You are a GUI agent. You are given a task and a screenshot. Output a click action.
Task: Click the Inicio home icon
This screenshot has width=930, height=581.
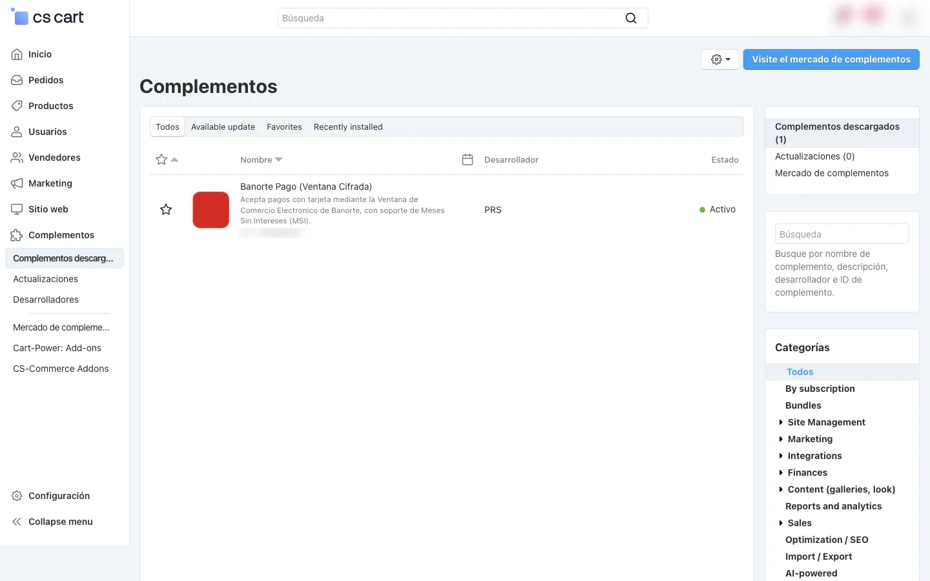tap(17, 54)
